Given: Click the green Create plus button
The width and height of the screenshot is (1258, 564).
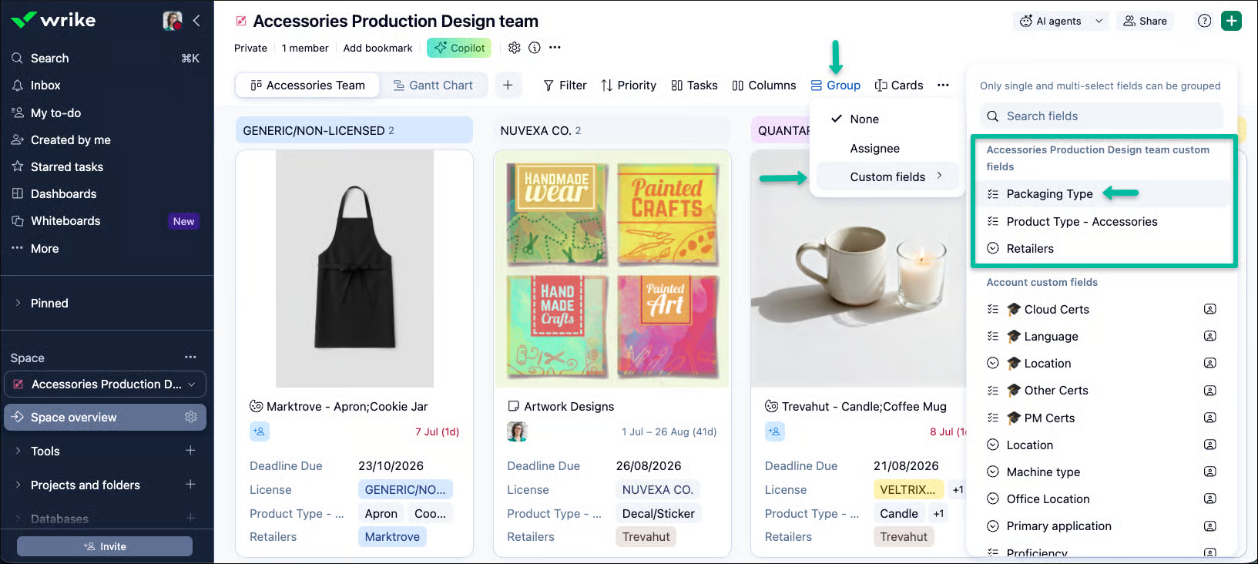Looking at the screenshot, I should pos(1232,21).
